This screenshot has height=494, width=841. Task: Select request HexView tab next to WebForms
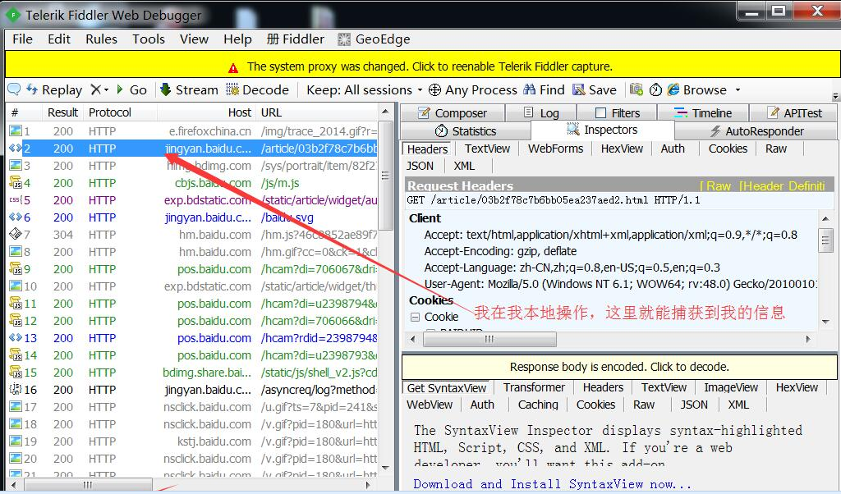(x=622, y=149)
